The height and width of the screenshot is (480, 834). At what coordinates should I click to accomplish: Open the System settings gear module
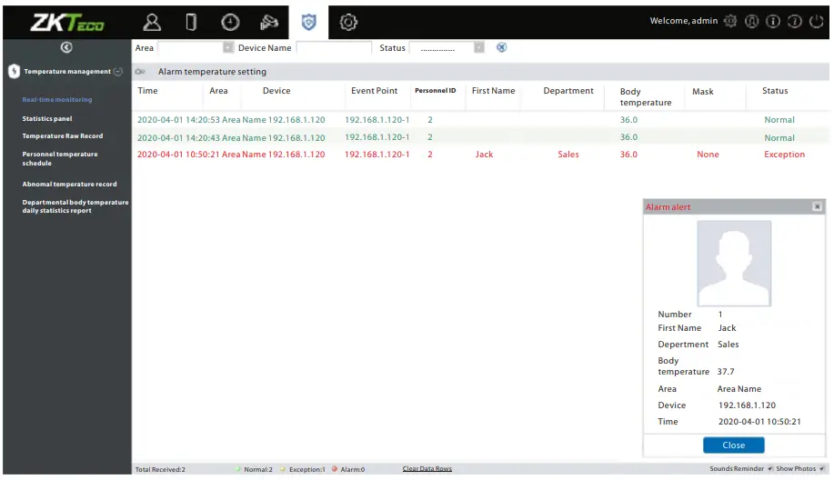pos(347,22)
